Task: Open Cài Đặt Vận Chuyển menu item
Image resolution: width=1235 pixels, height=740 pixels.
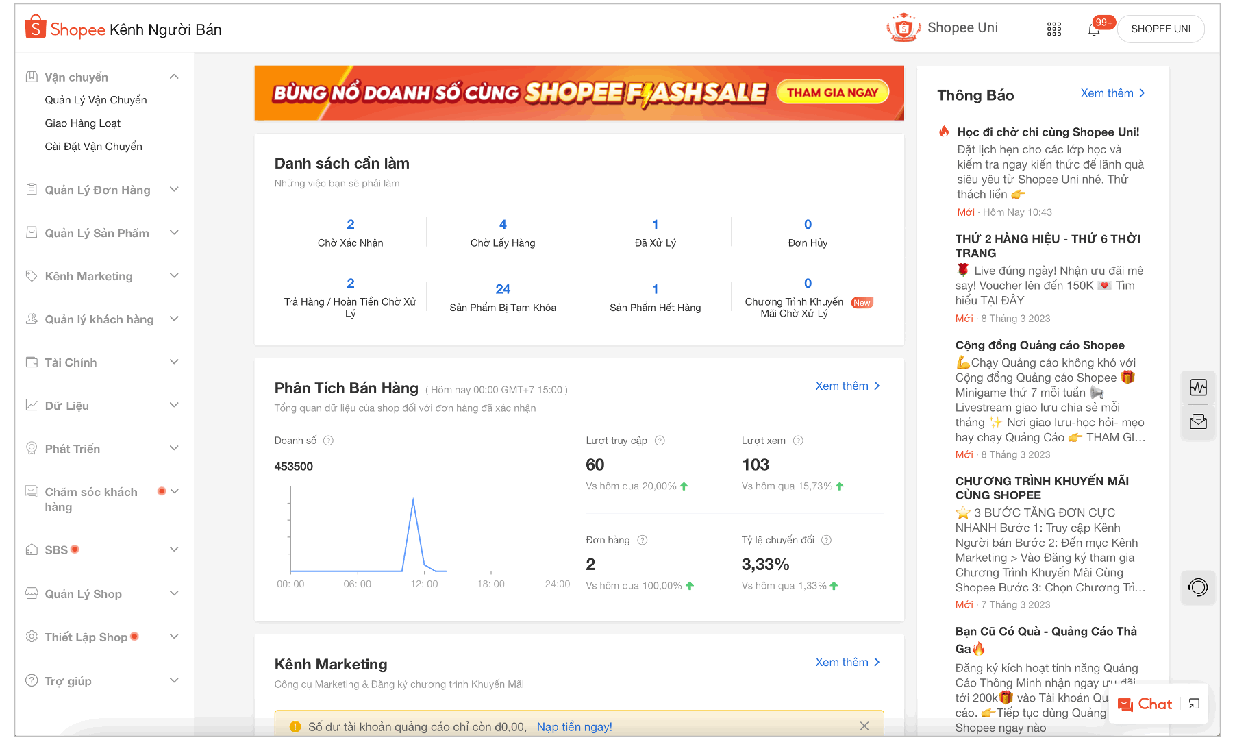Action: pos(94,147)
